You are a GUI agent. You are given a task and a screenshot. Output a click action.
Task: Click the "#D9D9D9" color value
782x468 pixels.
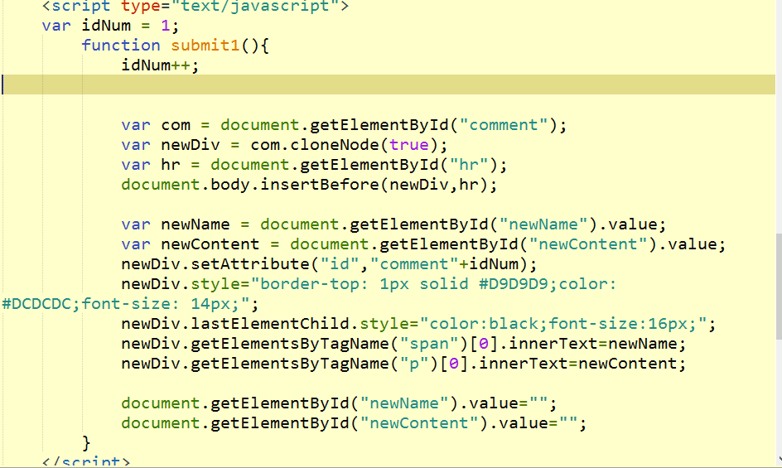click(514, 284)
